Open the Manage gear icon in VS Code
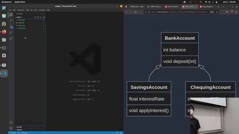 [11, 128]
